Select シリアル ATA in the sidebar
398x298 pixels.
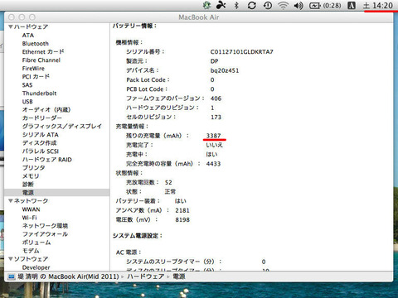tap(41, 135)
